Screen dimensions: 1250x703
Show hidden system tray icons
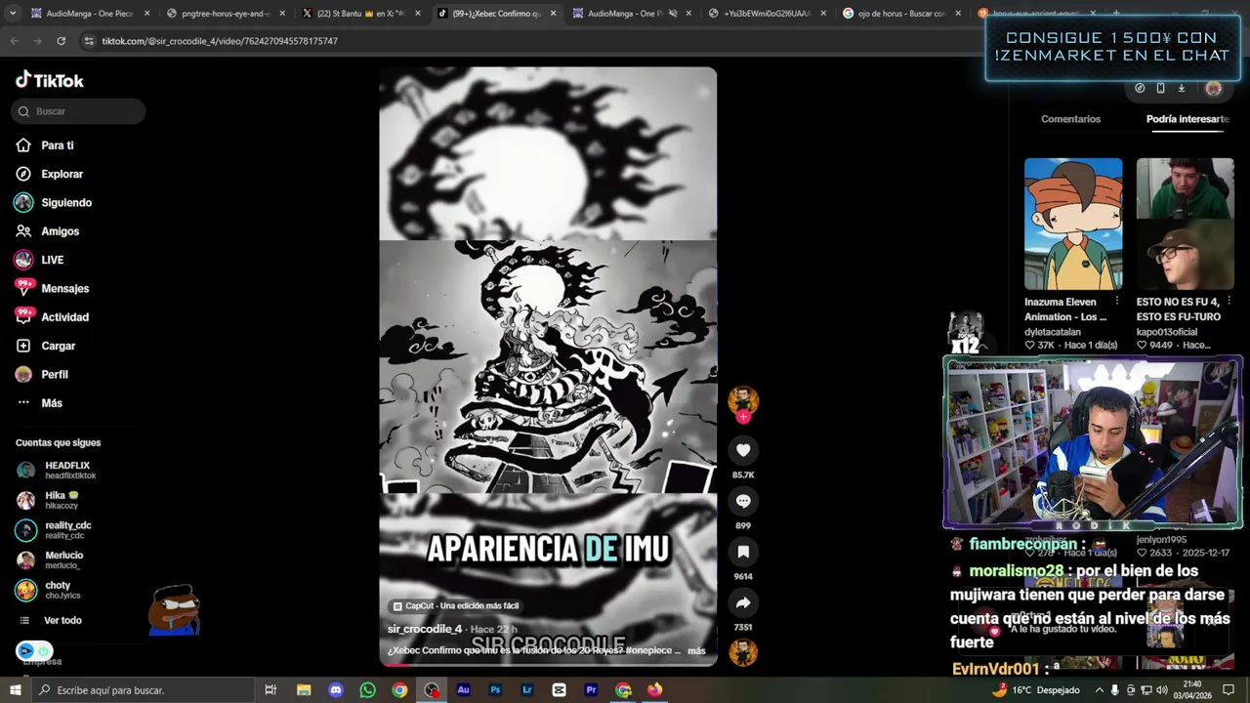click(x=1099, y=689)
